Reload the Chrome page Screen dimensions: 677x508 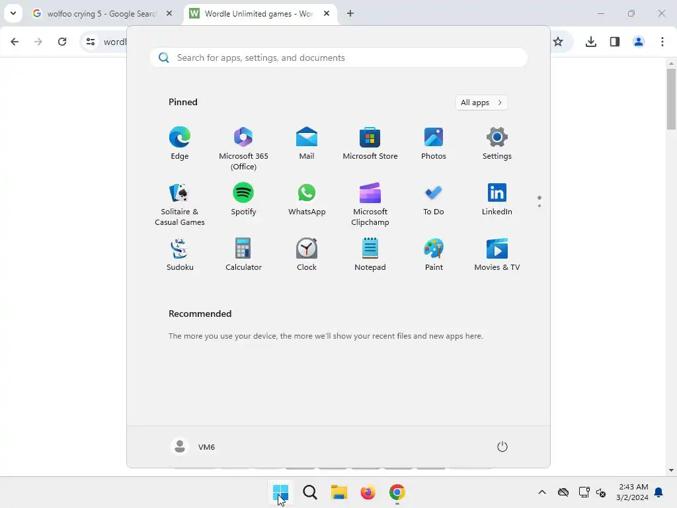click(62, 42)
